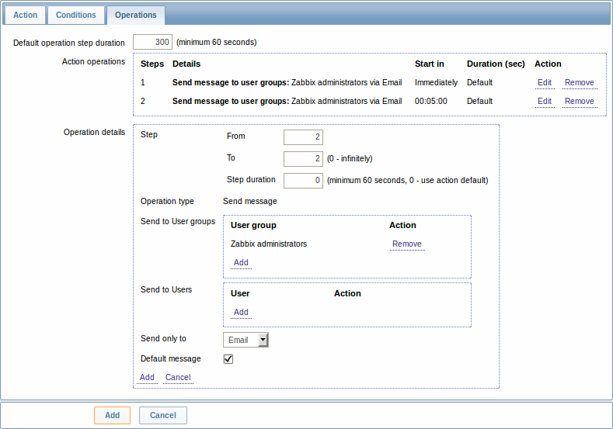The width and height of the screenshot is (613, 429).
Task: Click the Step To input field
Action: tap(303, 159)
